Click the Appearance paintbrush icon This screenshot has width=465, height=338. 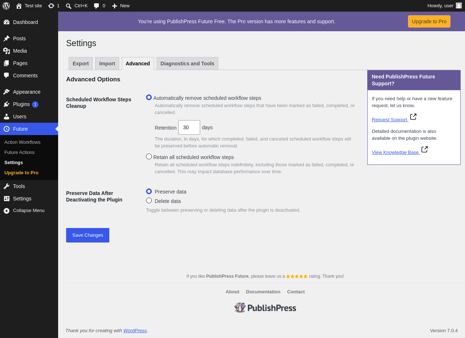(x=7, y=92)
